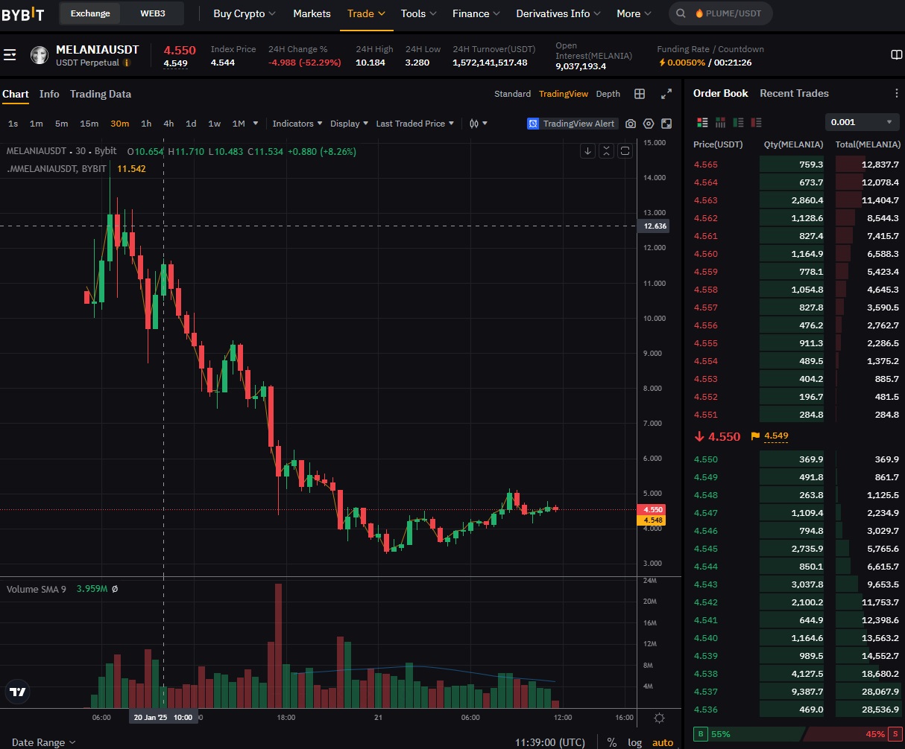Select the 30m timeframe
Screen dimensions: 905x749
click(119, 124)
